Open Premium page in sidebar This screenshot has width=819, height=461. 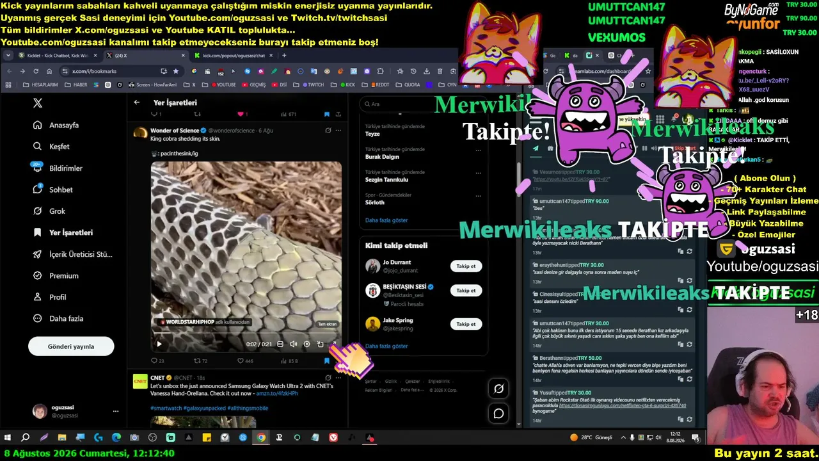pos(56,276)
